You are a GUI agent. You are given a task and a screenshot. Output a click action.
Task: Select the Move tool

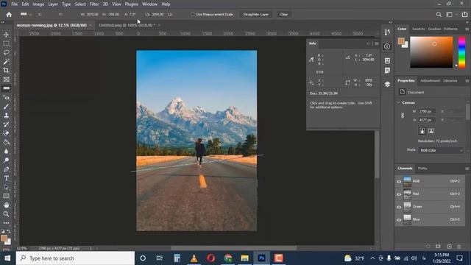[6, 35]
